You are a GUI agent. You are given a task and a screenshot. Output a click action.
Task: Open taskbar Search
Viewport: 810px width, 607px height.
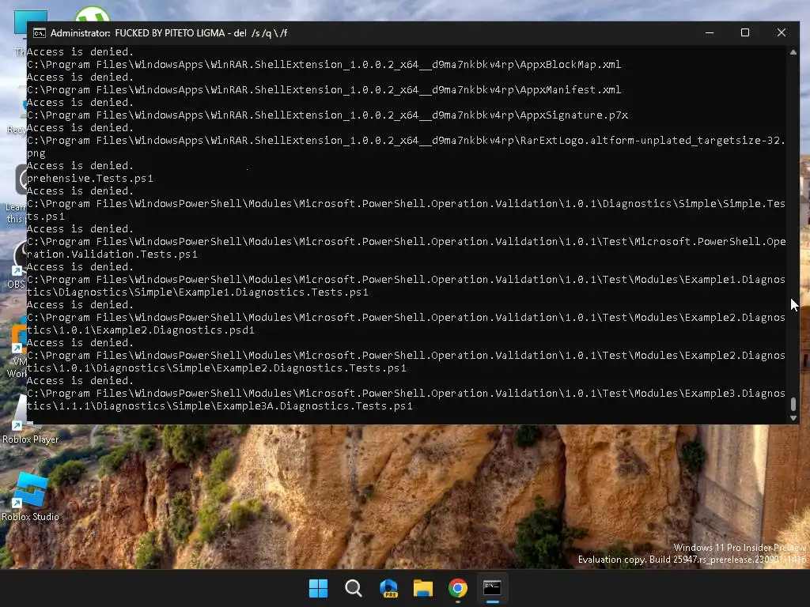(x=354, y=588)
